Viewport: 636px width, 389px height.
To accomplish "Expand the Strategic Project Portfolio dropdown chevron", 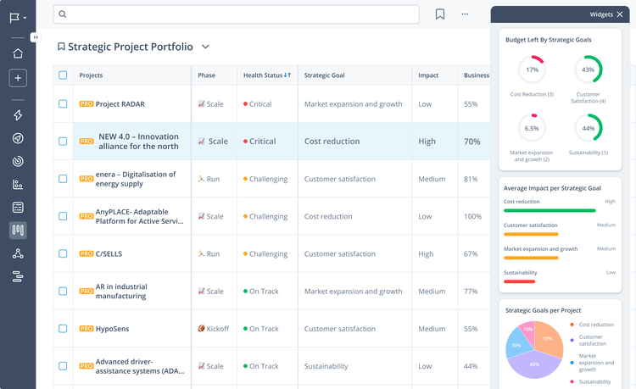I will [x=205, y=47].
